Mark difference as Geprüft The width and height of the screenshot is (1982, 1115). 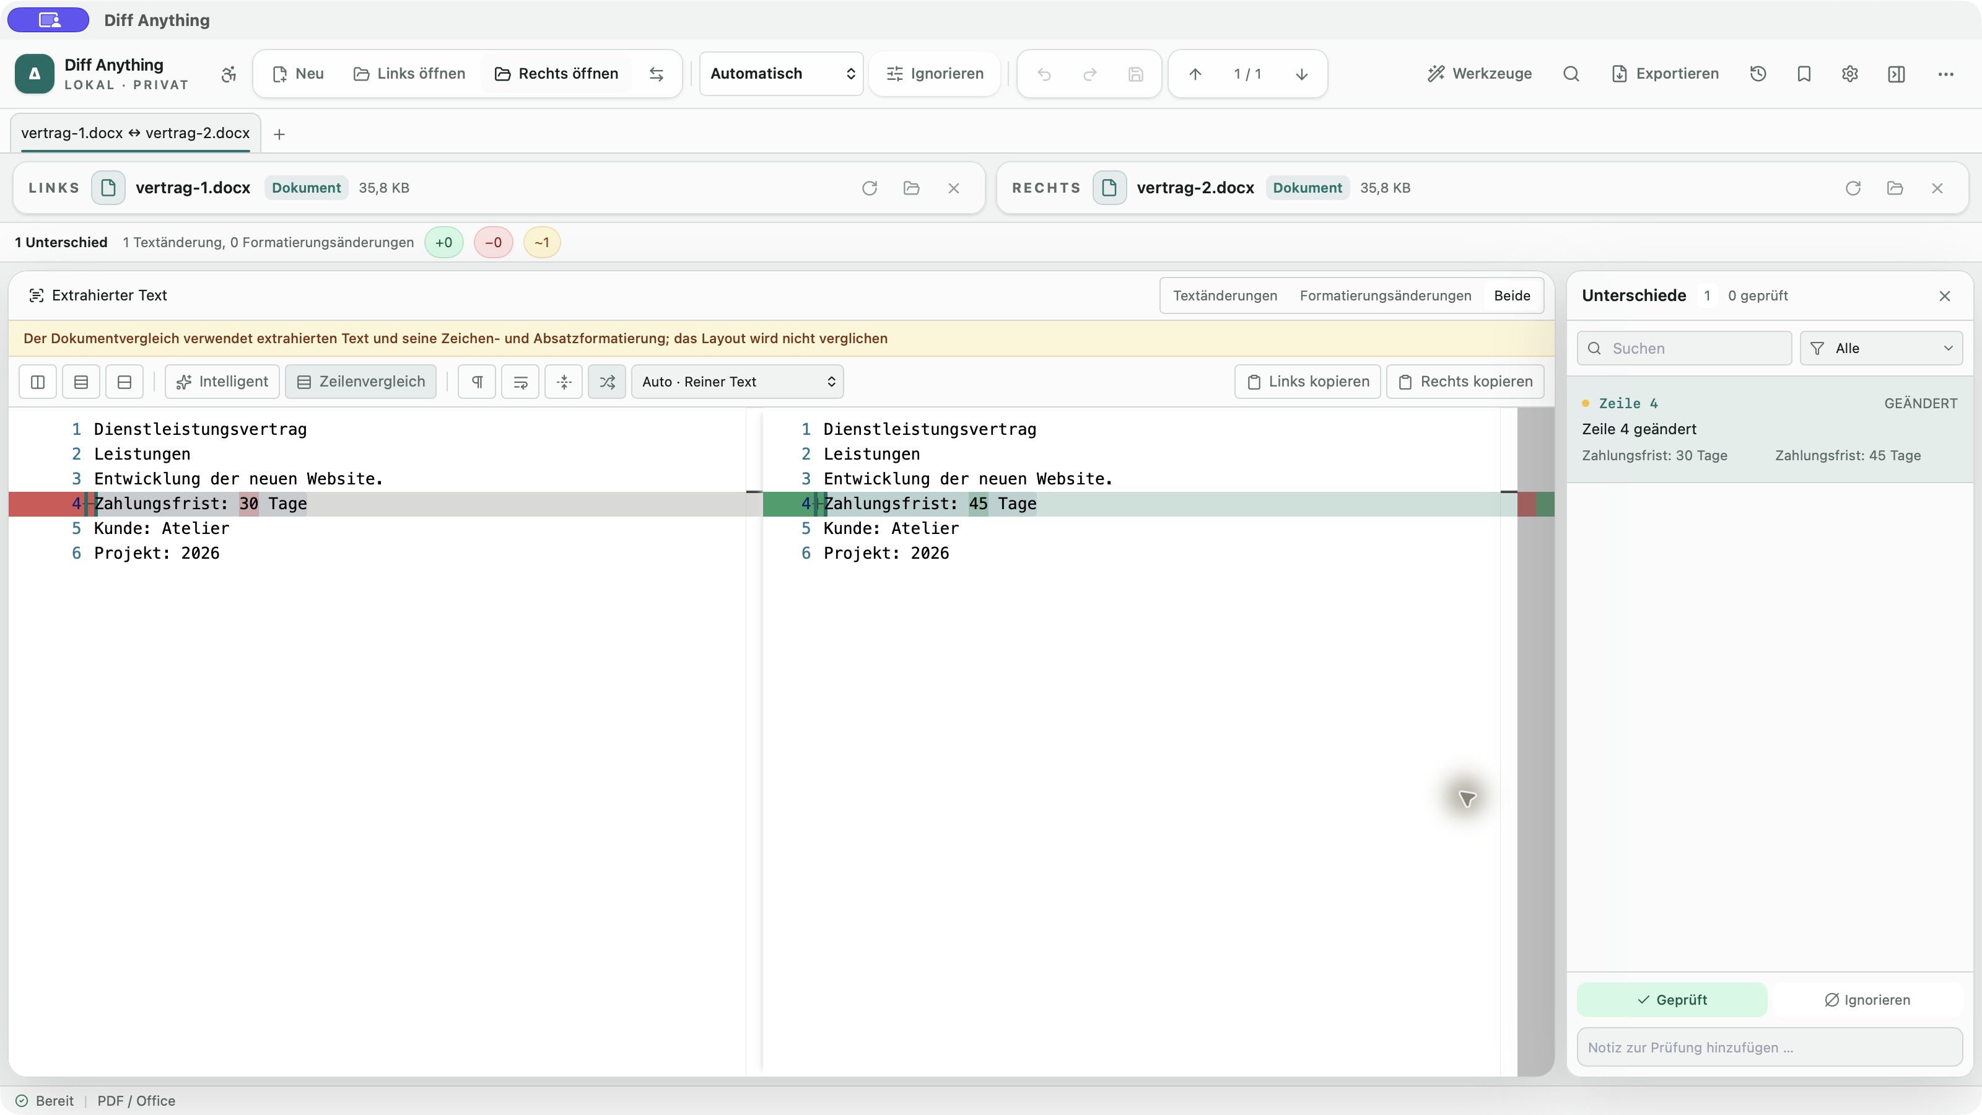(1672, 1000)
